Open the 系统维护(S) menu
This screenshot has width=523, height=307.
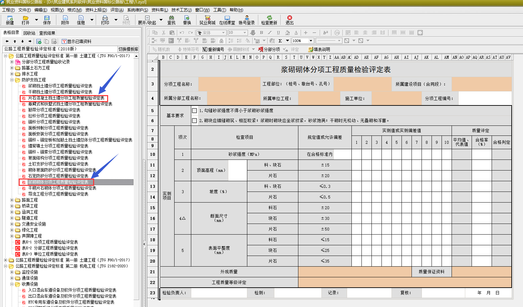coord(138,10)
